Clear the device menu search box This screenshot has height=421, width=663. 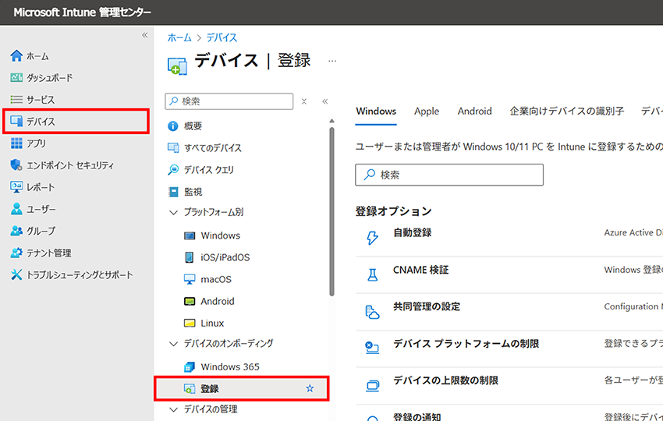pos(304,101)
